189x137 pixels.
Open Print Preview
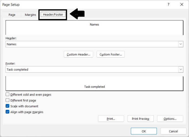[x=140, y=119]
